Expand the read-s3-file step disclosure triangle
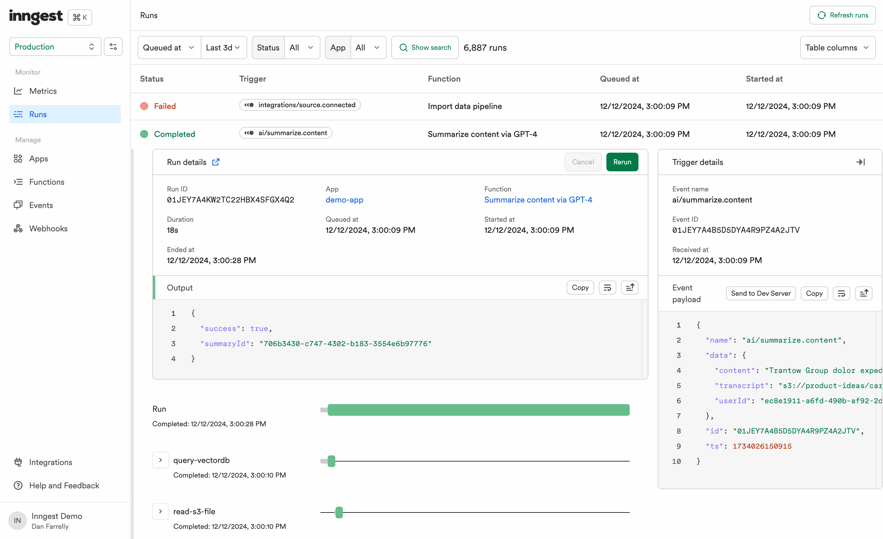The image size is (883, 539). [160, 511]
